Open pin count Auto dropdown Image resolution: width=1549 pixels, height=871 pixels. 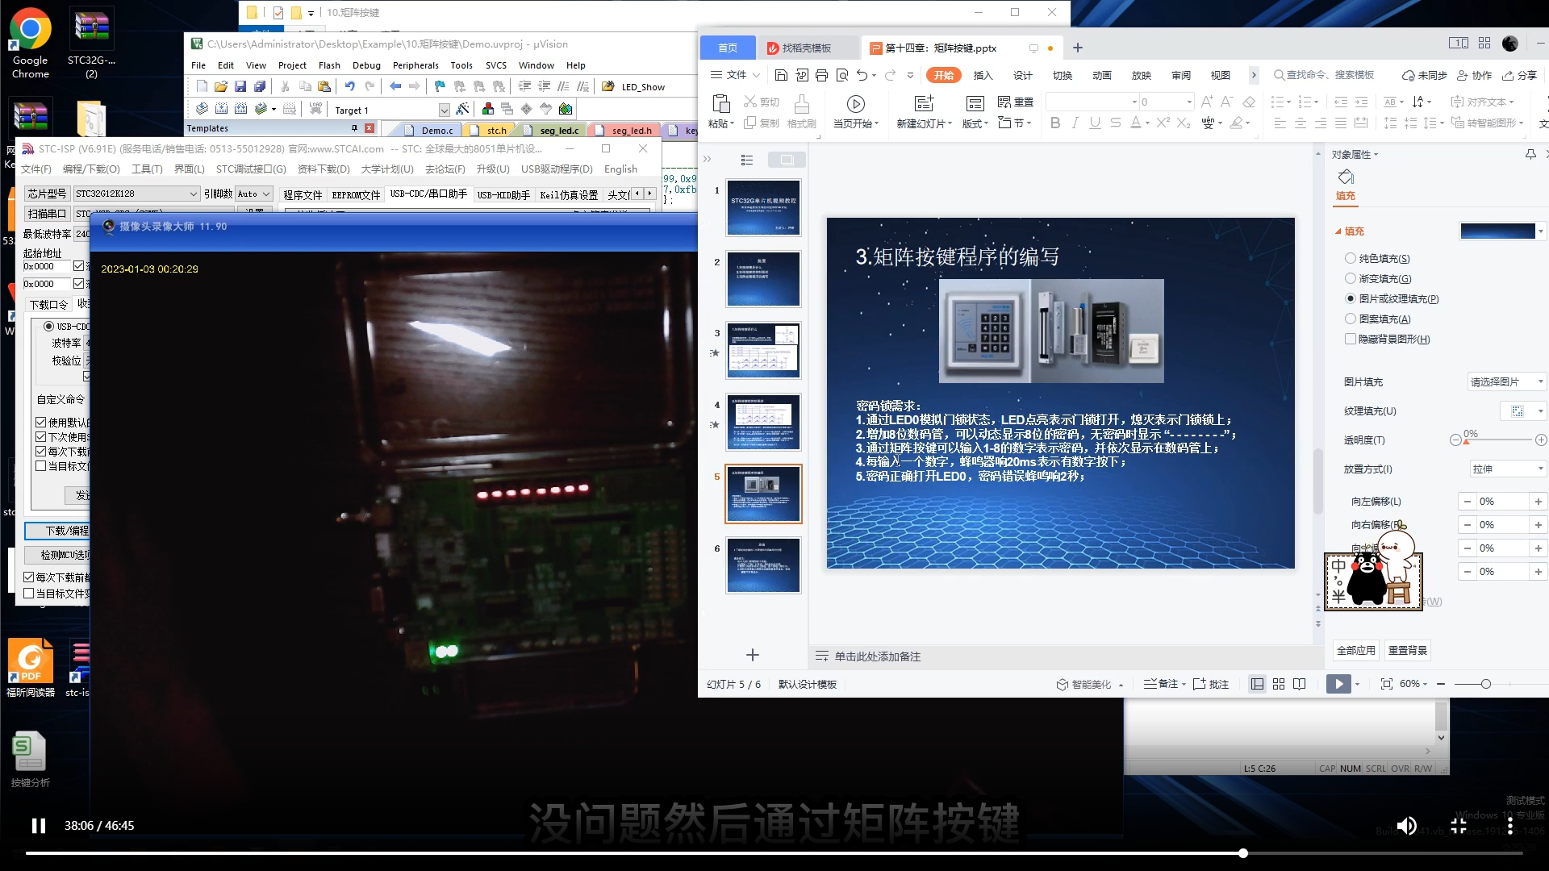pyautogui.click(x=253, y=194)
